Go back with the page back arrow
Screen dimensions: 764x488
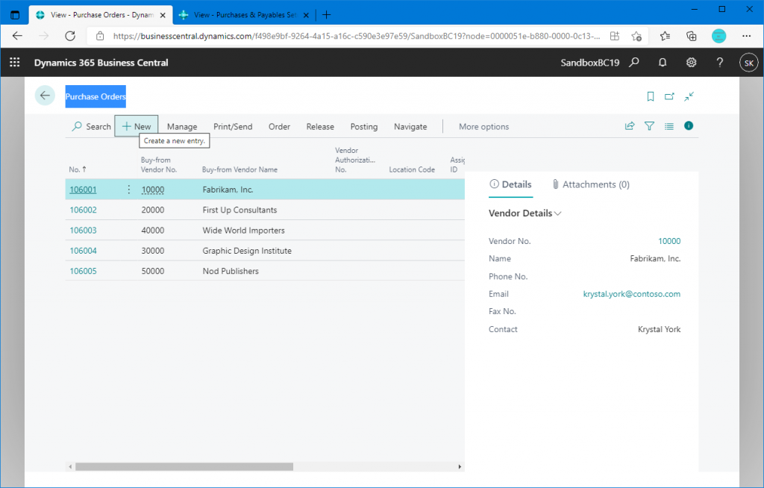pyautogui.click(x=45, y=96)
